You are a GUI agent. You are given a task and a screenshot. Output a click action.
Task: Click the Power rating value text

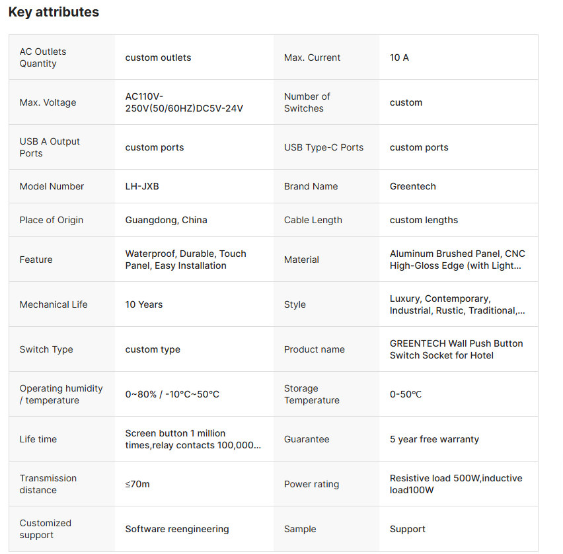[x=456, y=484]
